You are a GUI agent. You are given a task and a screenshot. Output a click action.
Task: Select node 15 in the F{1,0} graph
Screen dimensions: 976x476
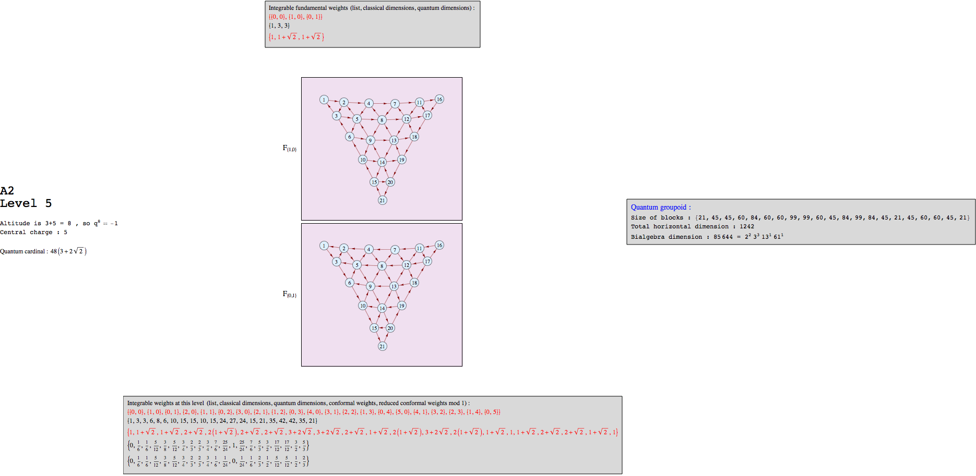tap(374, 182)
